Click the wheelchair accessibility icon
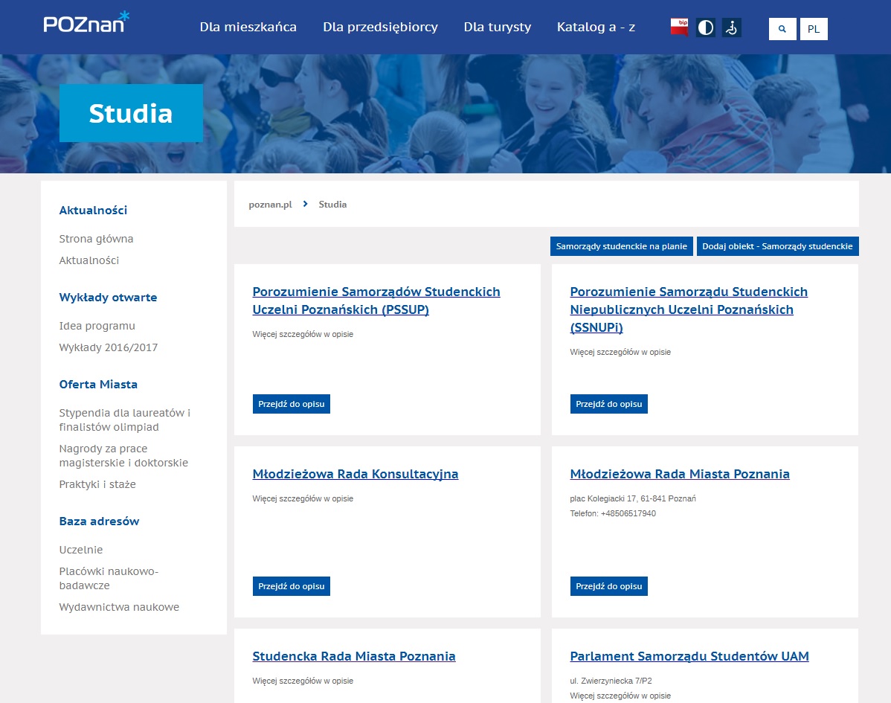This screenshot has width=891, height=703. coord(731,28)
